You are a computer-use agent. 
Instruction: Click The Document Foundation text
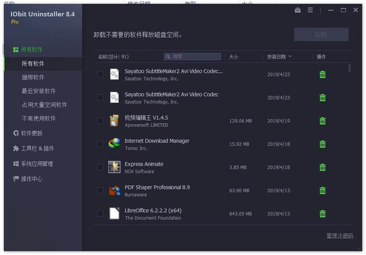coord(153,218)
